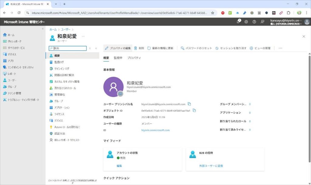Select 新しいサポート リクエスト in the menu
The image size is (311, 185).
[x=72, y=140]
